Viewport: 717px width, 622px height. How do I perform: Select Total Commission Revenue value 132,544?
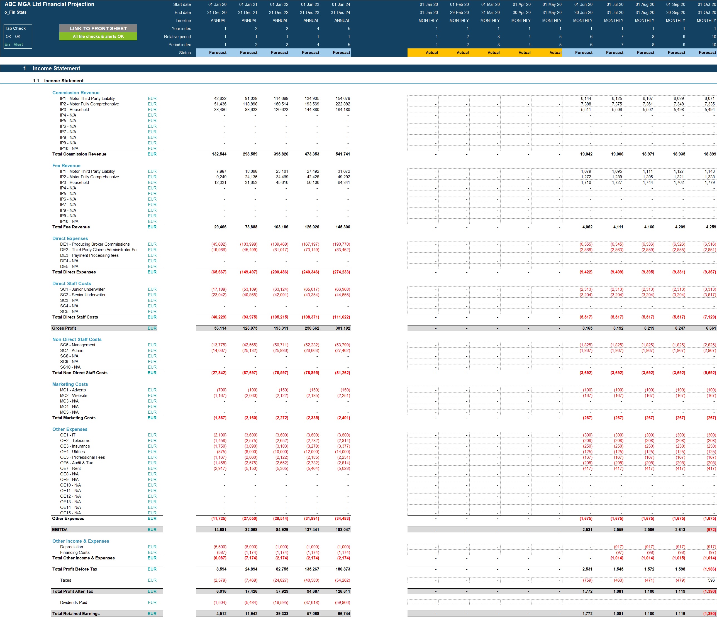[219, 154]
